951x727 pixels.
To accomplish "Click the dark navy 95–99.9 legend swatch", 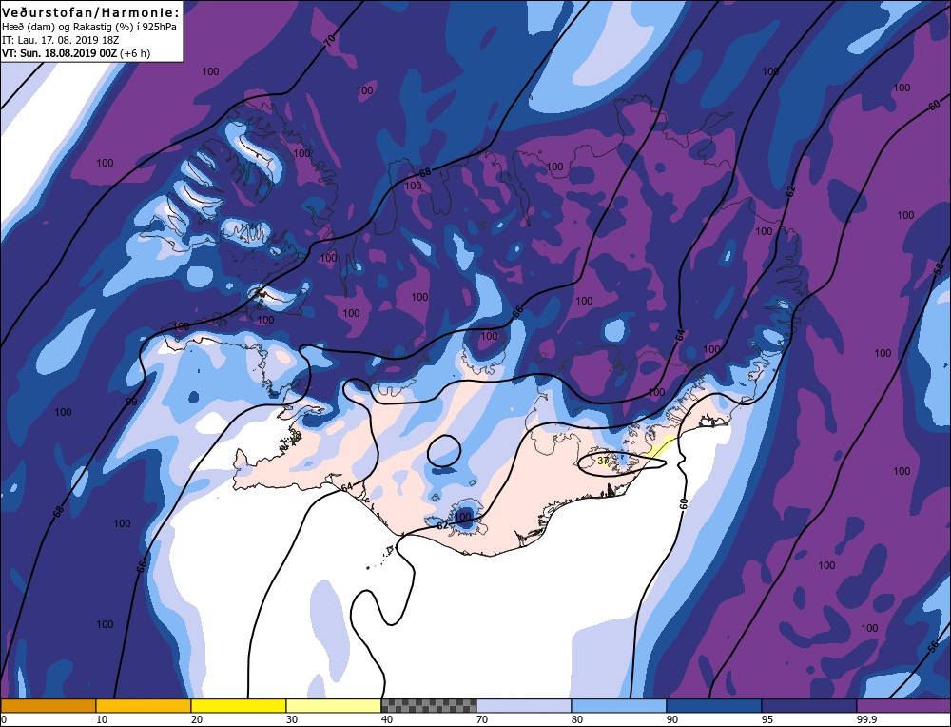I will pos(809,705).
